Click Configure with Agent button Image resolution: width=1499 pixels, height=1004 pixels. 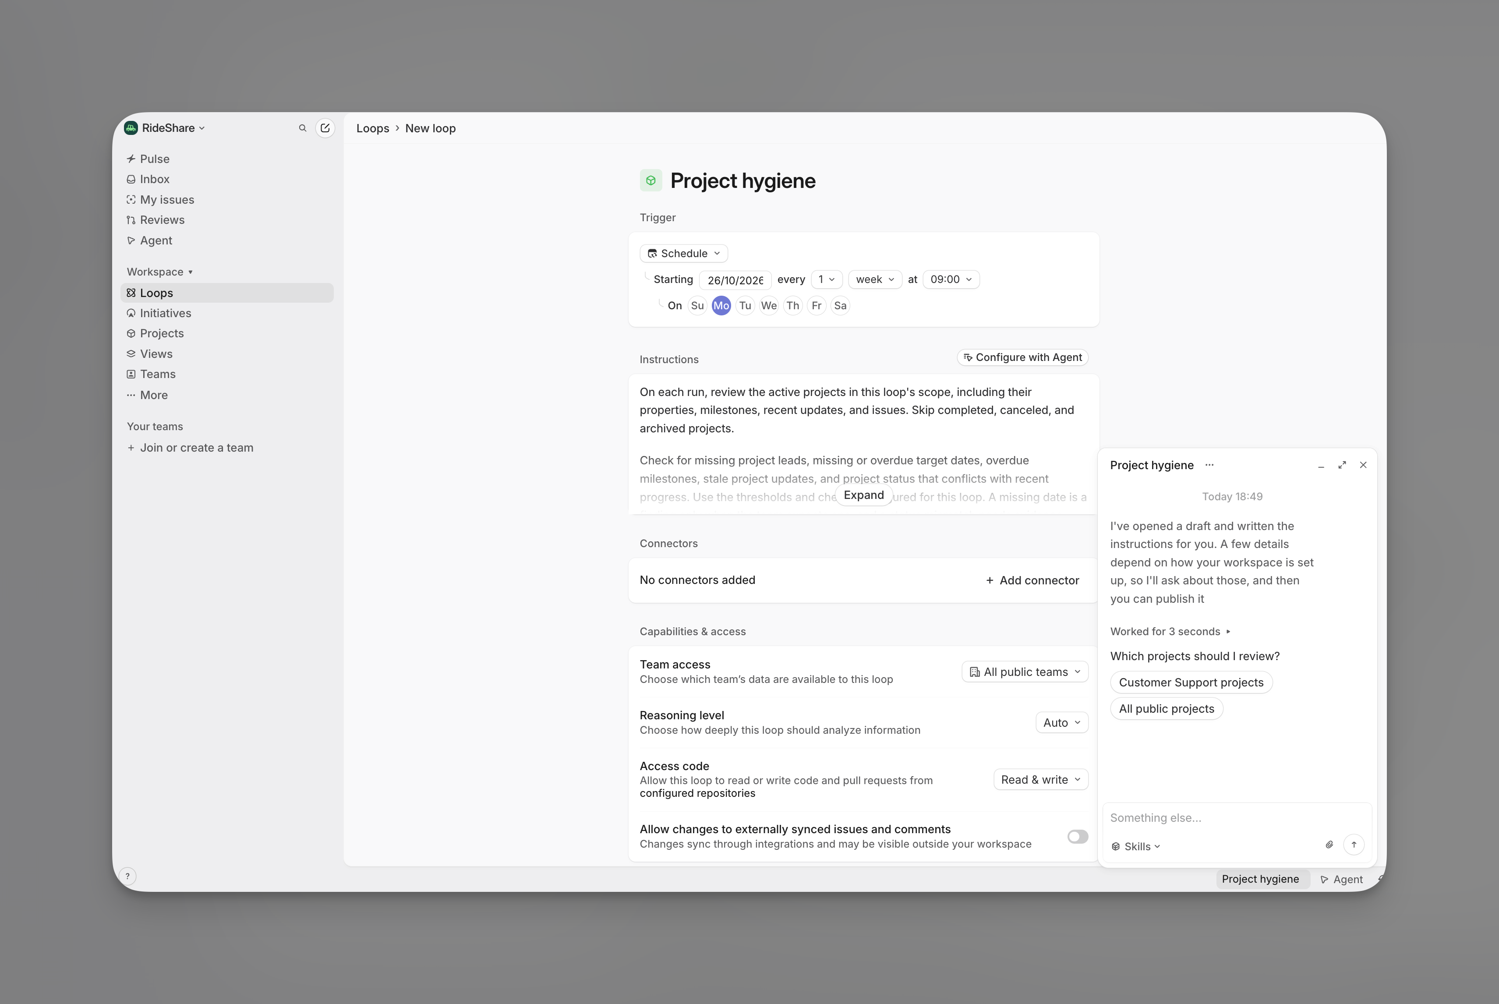pos(1022,357)
